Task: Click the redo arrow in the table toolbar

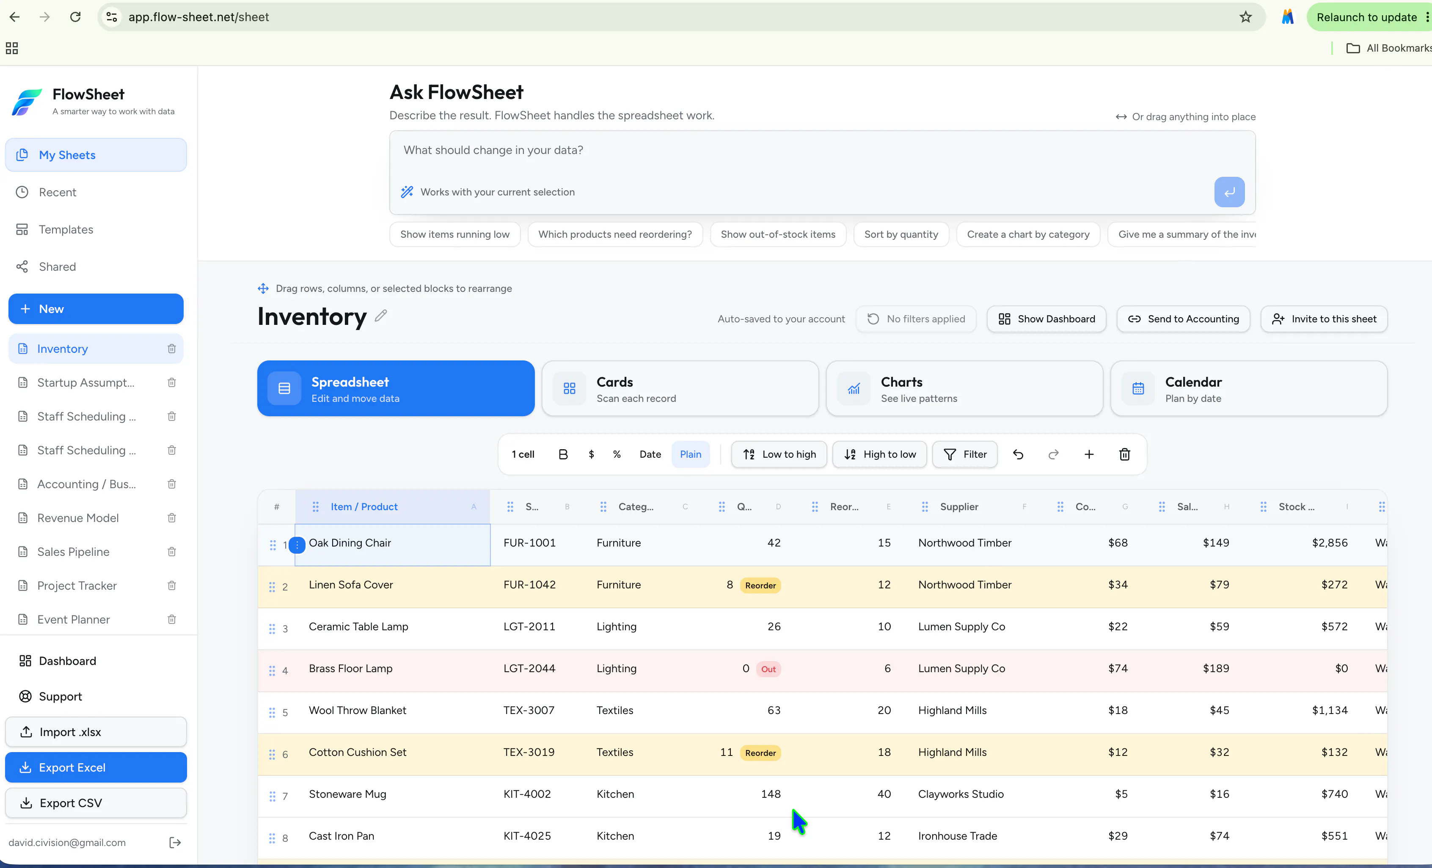Action: coord(1053,454)
